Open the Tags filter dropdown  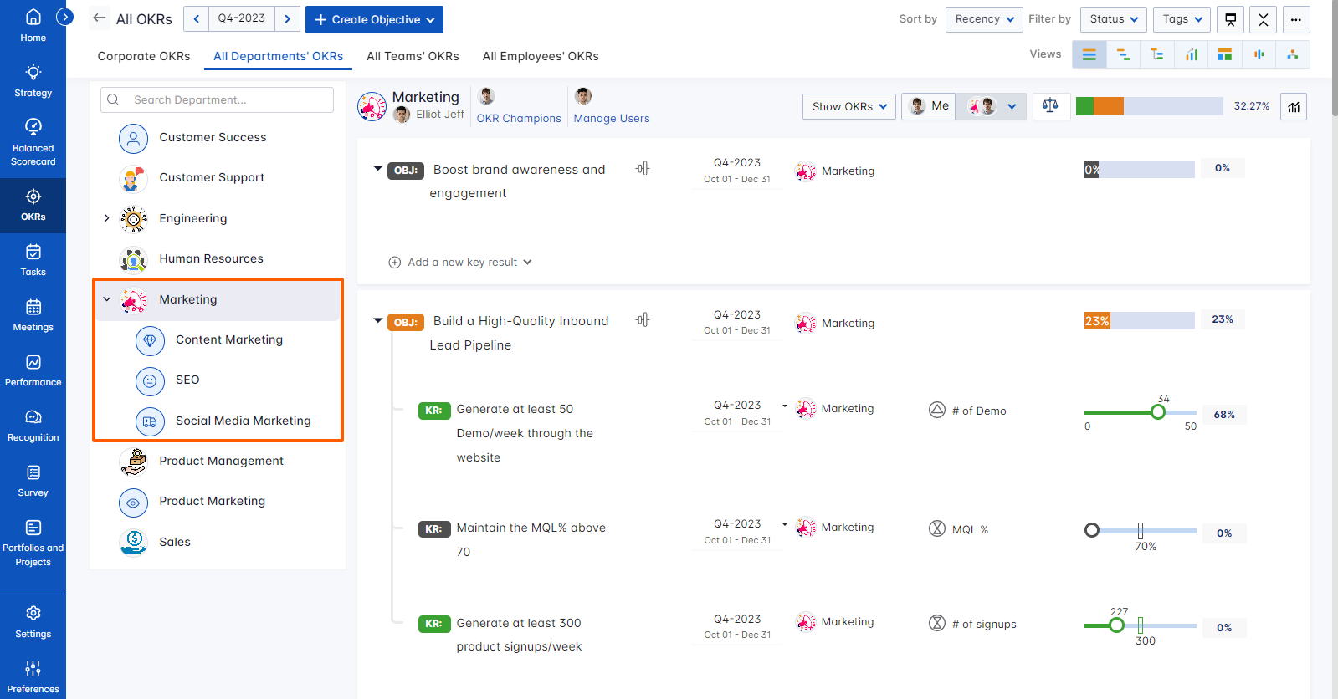1182,19
